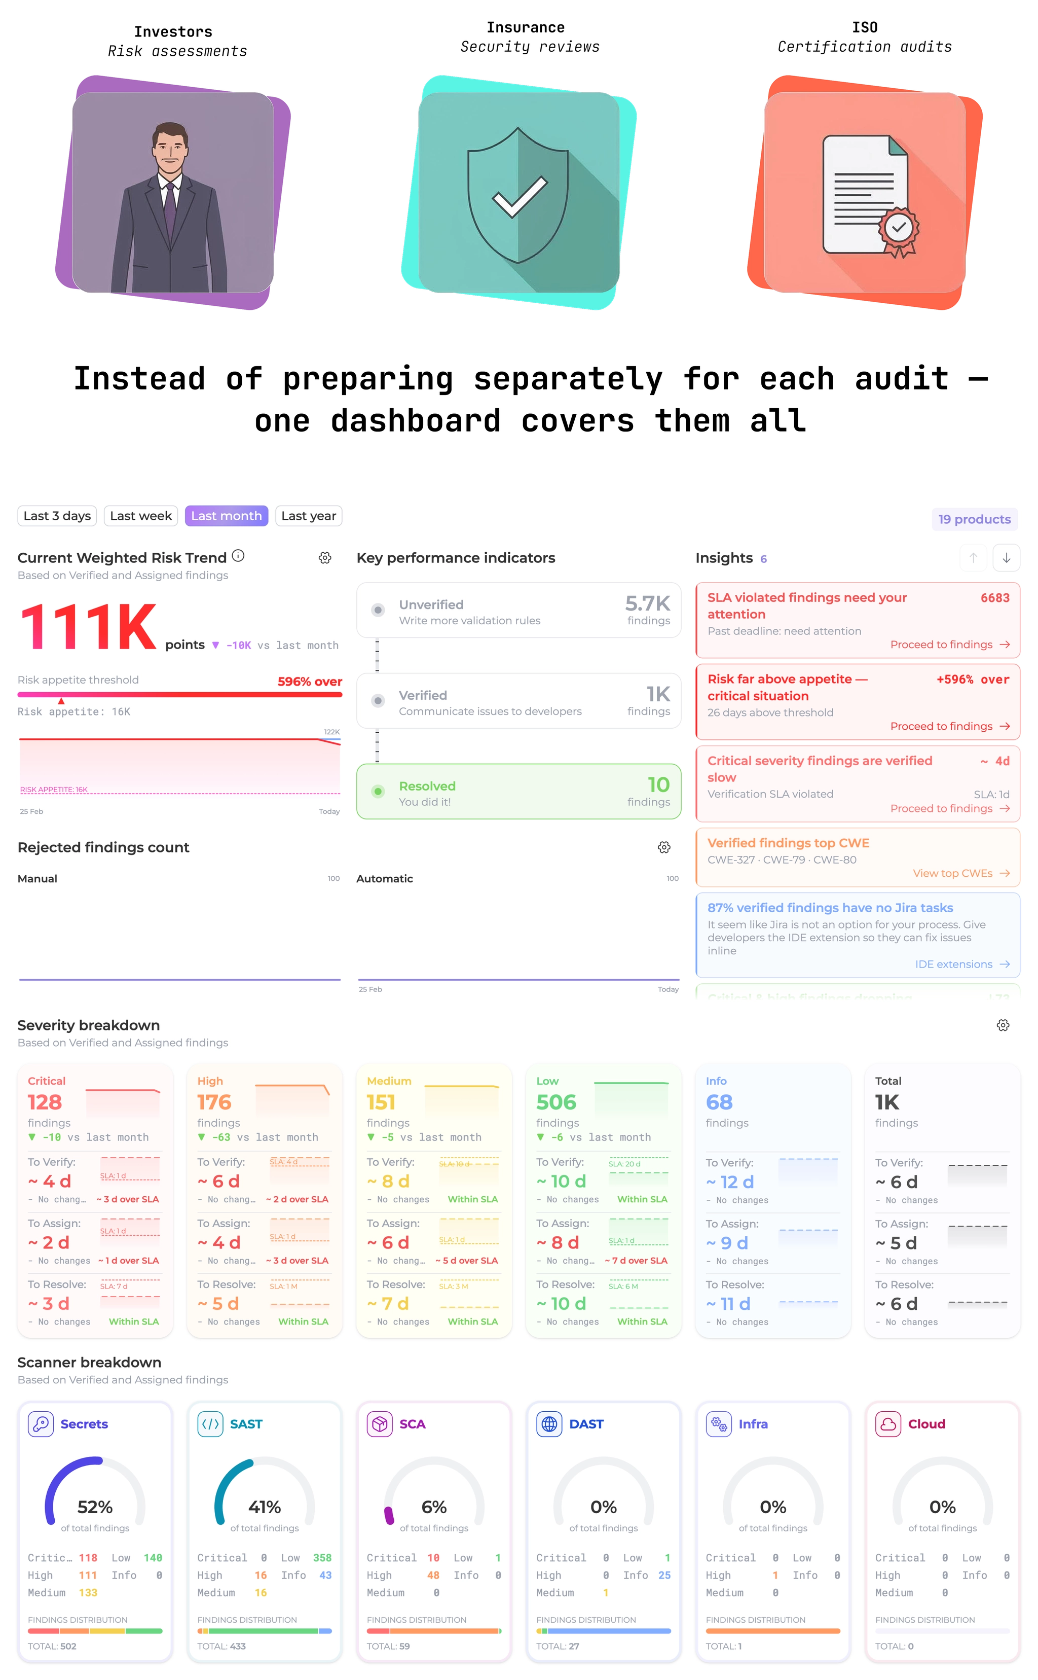Switch to Last year time range
Image resolution: width=1038 pixels, height=1680 pixels.
pyautogui.click(x=308, y=516)
